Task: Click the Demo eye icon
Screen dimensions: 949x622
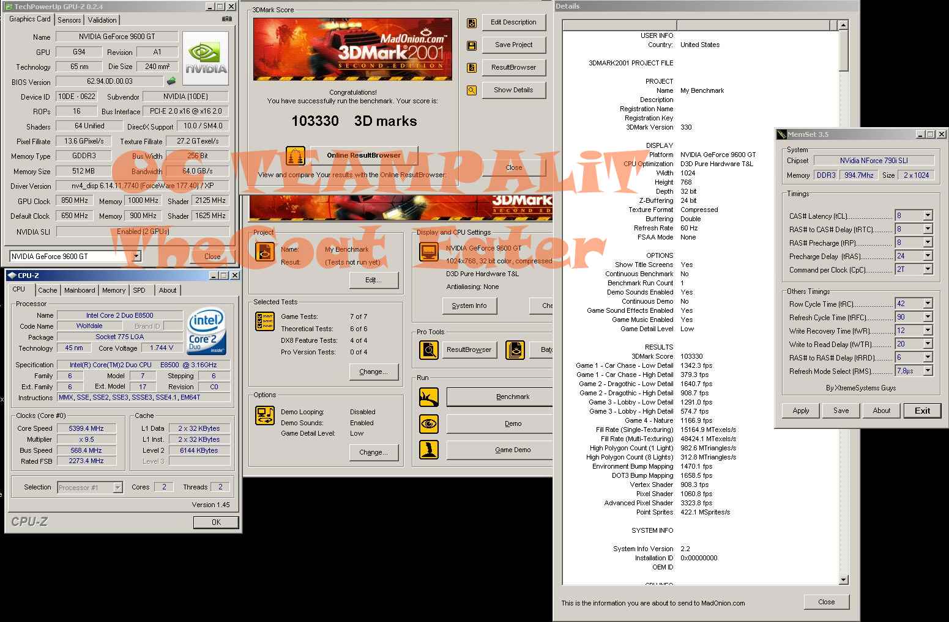Action: (429, 423)
